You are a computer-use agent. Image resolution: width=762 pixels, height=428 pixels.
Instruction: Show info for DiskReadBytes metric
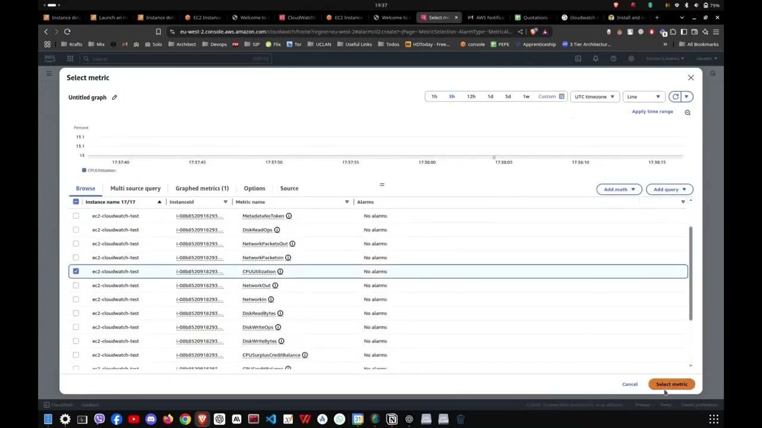click(x=280, y=313)
